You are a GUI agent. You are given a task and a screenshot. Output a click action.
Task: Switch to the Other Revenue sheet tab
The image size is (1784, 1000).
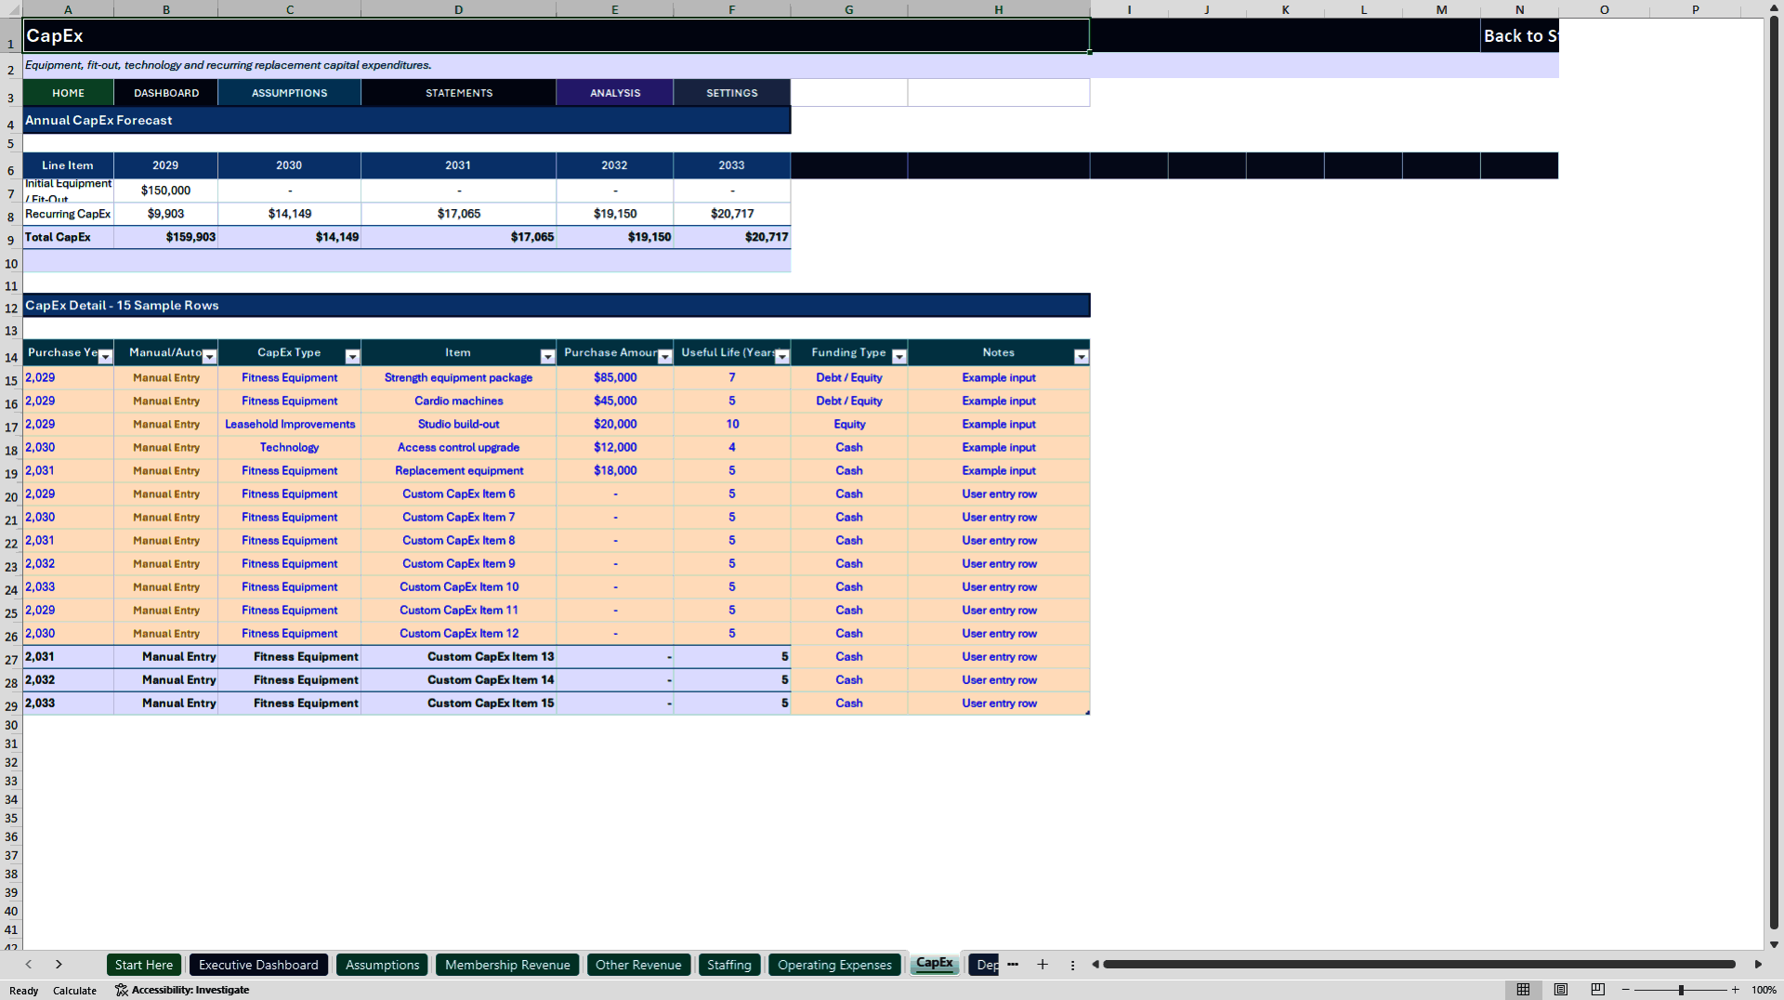click(638, 965)
